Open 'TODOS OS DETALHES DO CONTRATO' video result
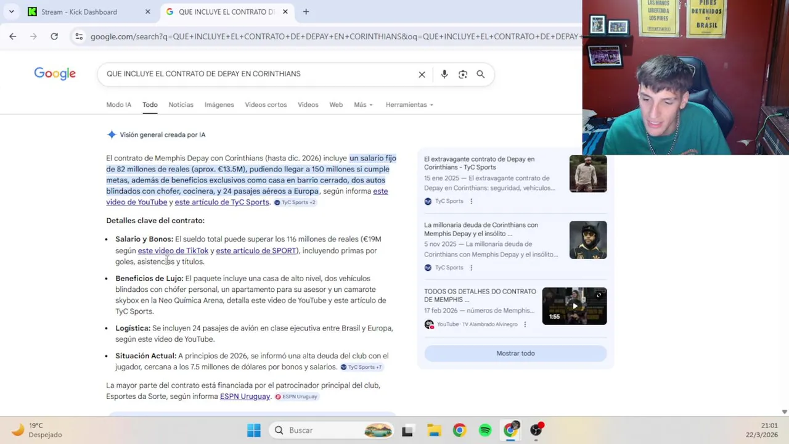Screen dimensions: 789x444 [480, 295]
